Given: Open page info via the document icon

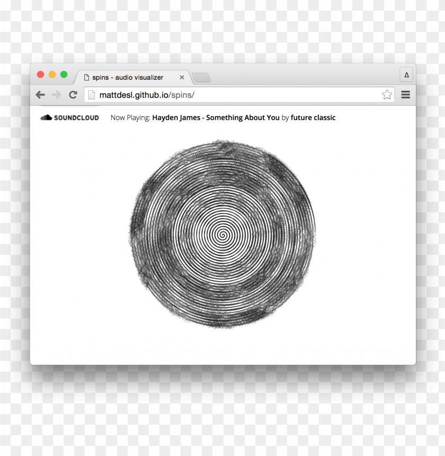Looking at the screenshot, I should pyautogui.click(x=91, y=94).
